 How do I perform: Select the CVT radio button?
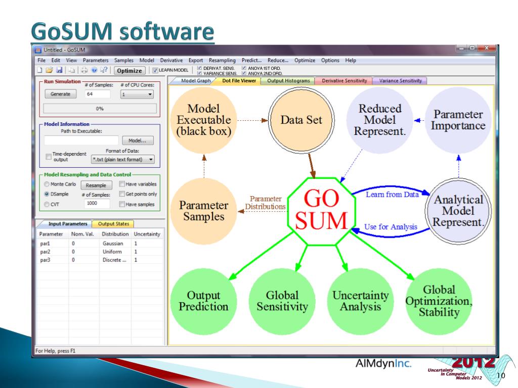pyautogui.click(x=47, y=204)
